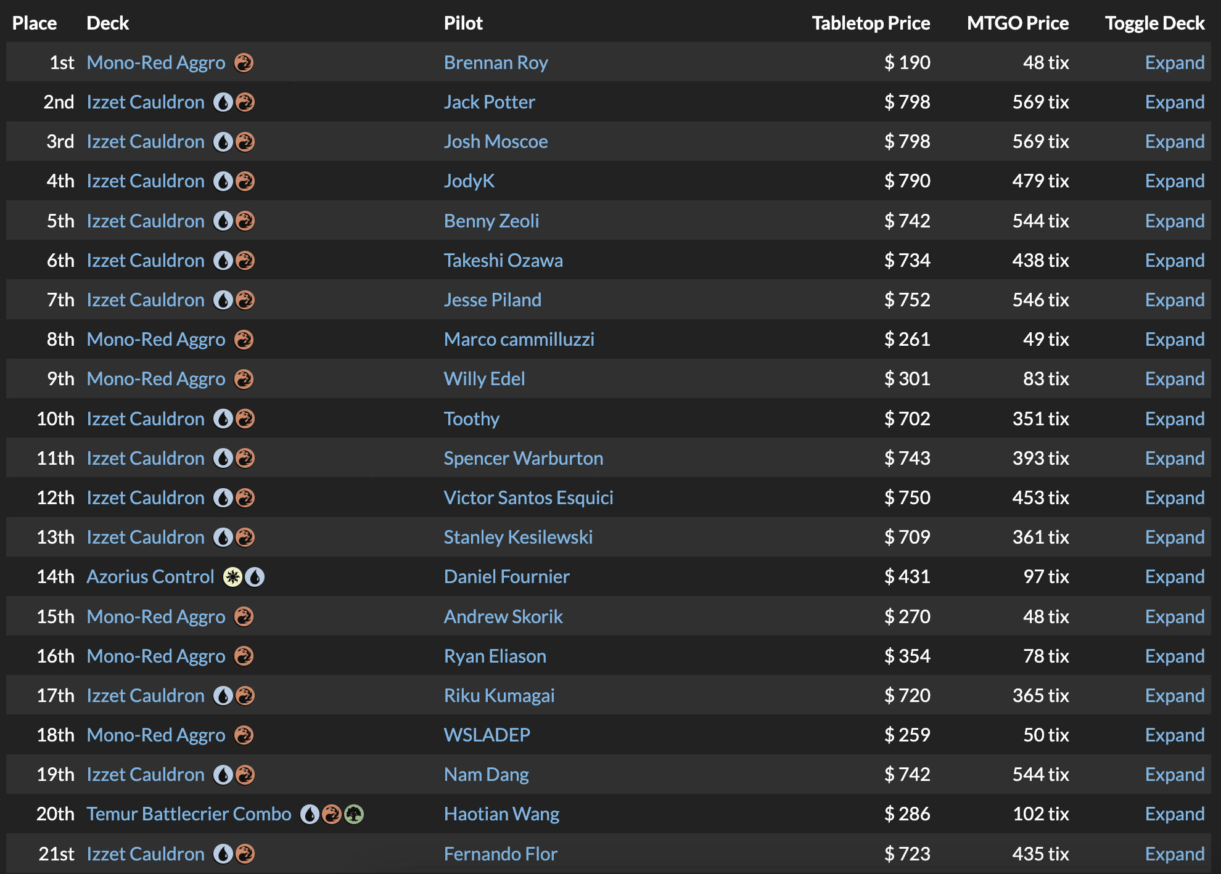Open Temur Battlecrier Combo deck link
The width and height of the screenshot is (1221, 874).
click(x=189, y=814)
